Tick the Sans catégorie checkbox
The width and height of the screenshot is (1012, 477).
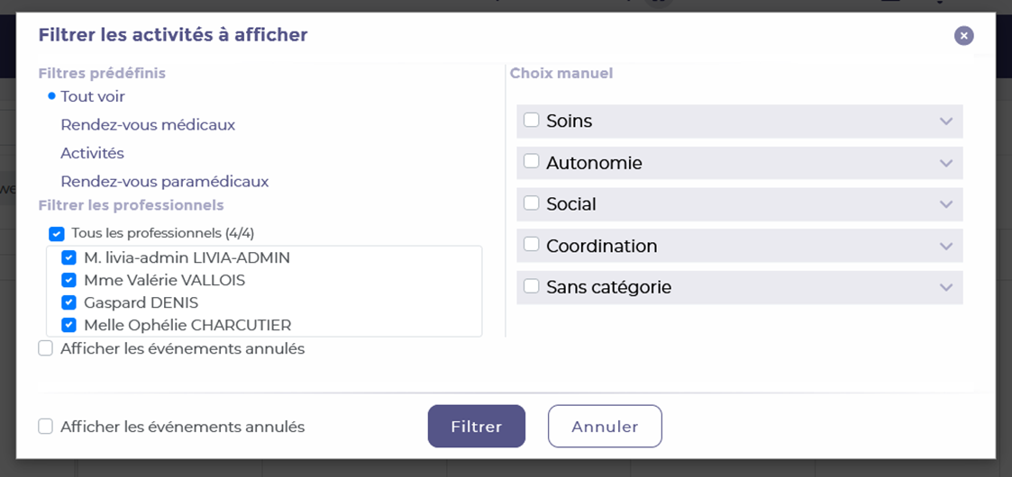coord(532,286)
